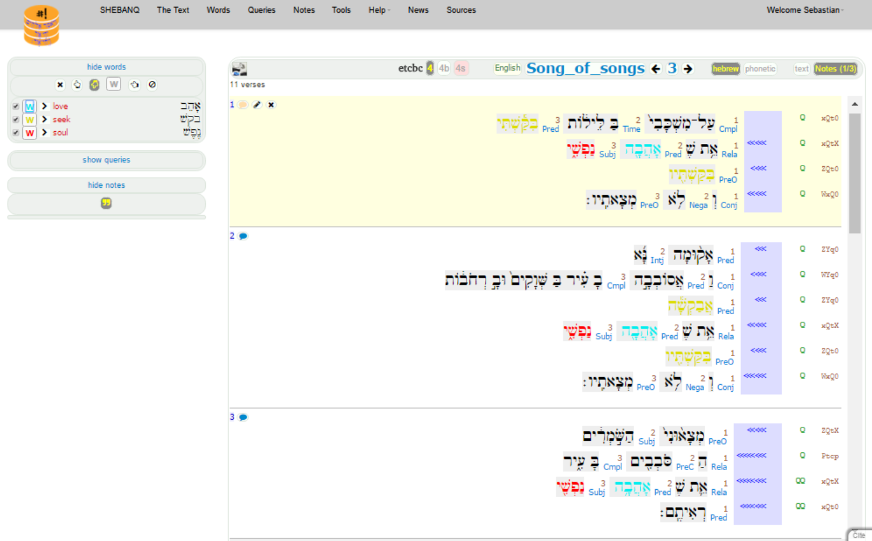This screenshot has width=872, height=541.
Task: Go to the next chapter with right arrow
Action: [x=688, y=69]
